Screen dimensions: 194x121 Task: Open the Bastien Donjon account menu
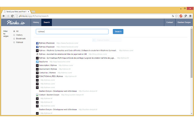point(184,22)
